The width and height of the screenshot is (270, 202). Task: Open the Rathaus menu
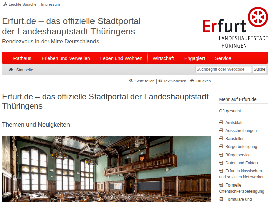click(x=22, y=58)
